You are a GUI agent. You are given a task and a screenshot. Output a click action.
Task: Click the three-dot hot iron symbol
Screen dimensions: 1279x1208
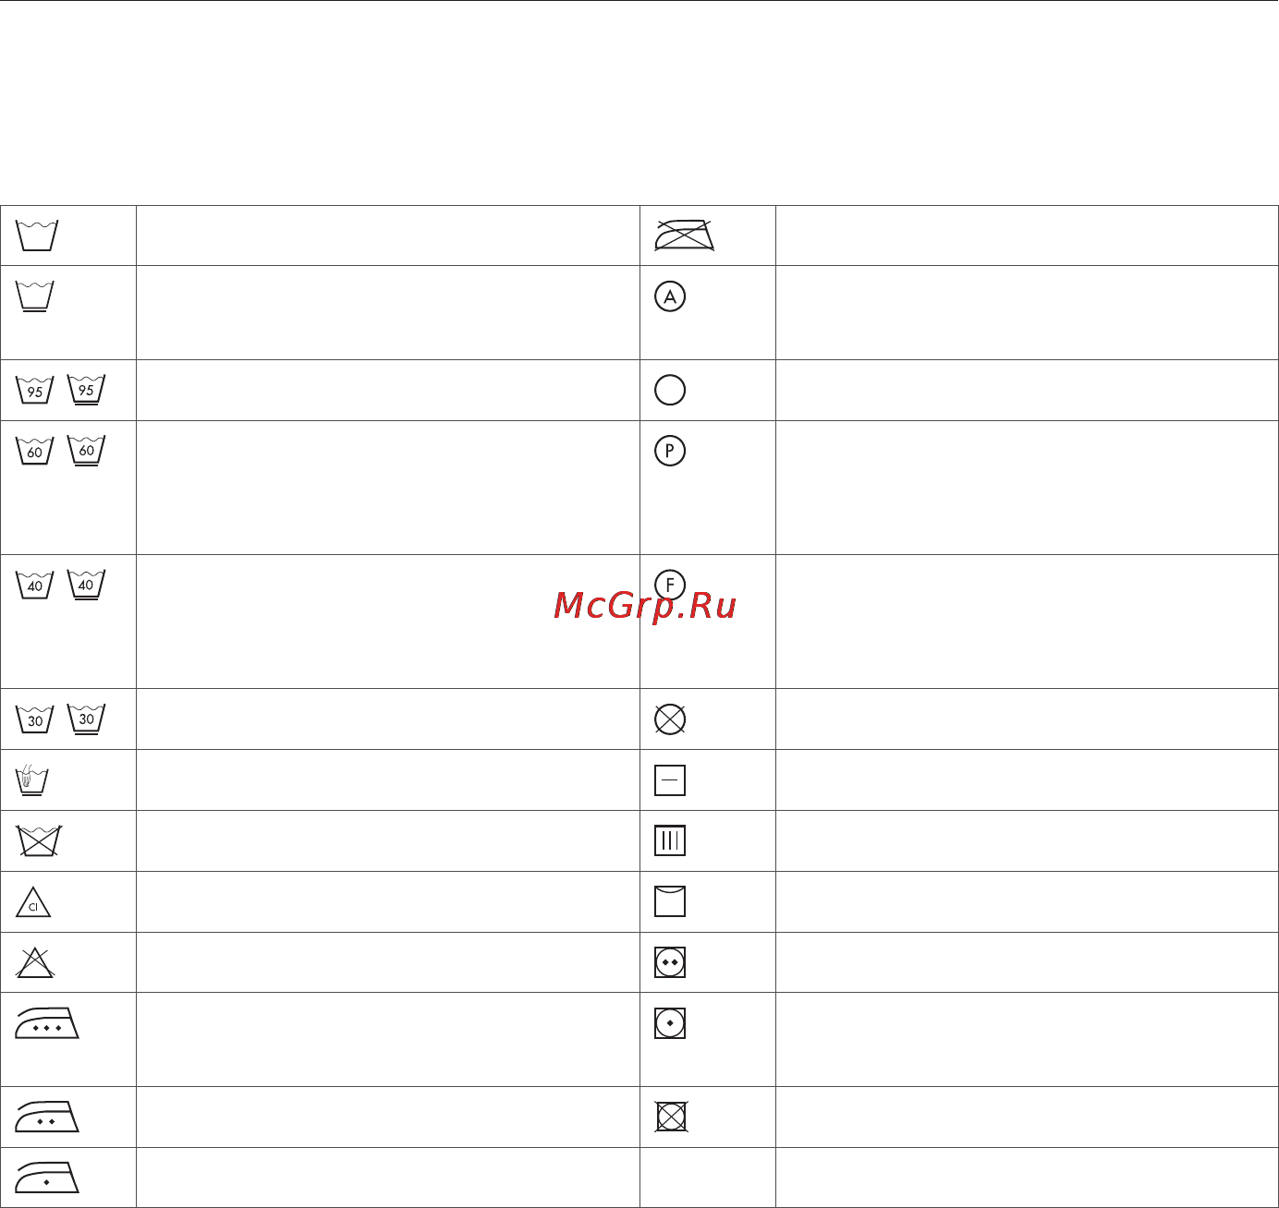click(47, 1023)
